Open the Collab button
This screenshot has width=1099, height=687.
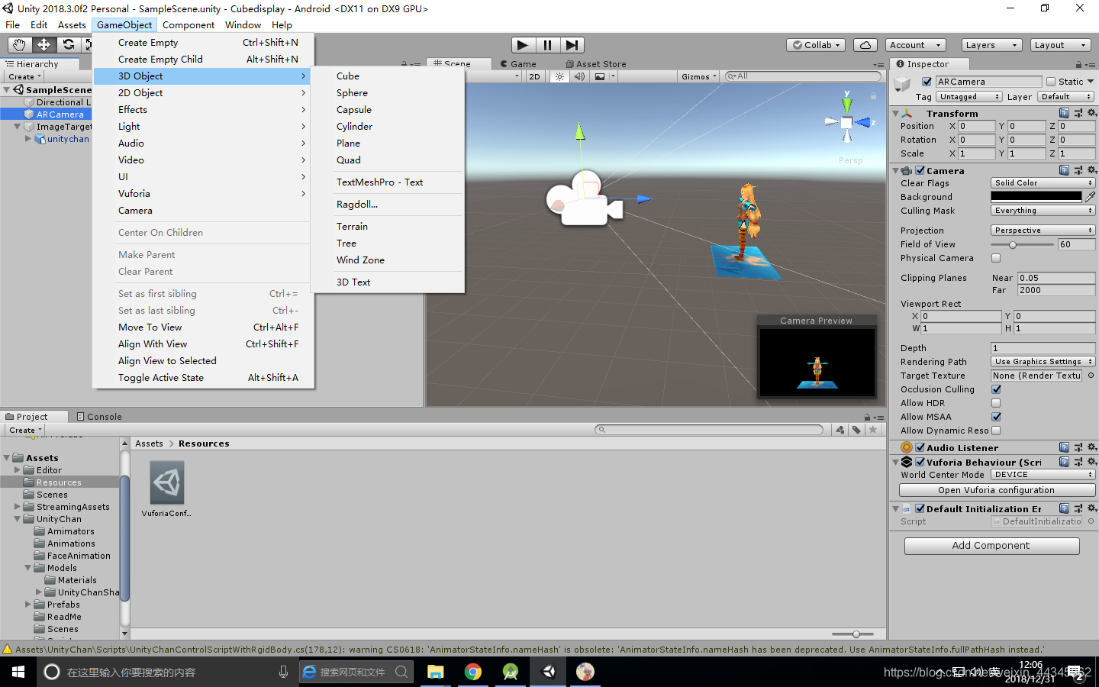[816, 45]
